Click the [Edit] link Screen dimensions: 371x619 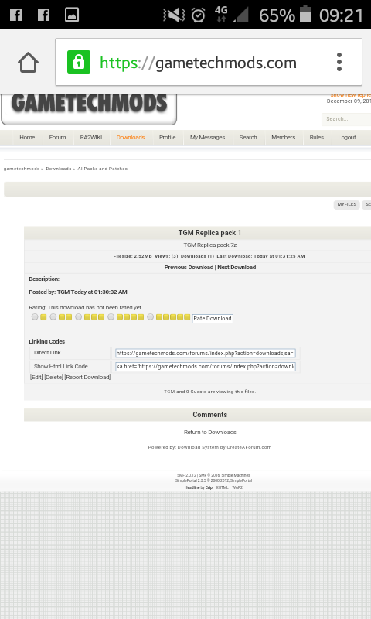click(x=36, y=377)
